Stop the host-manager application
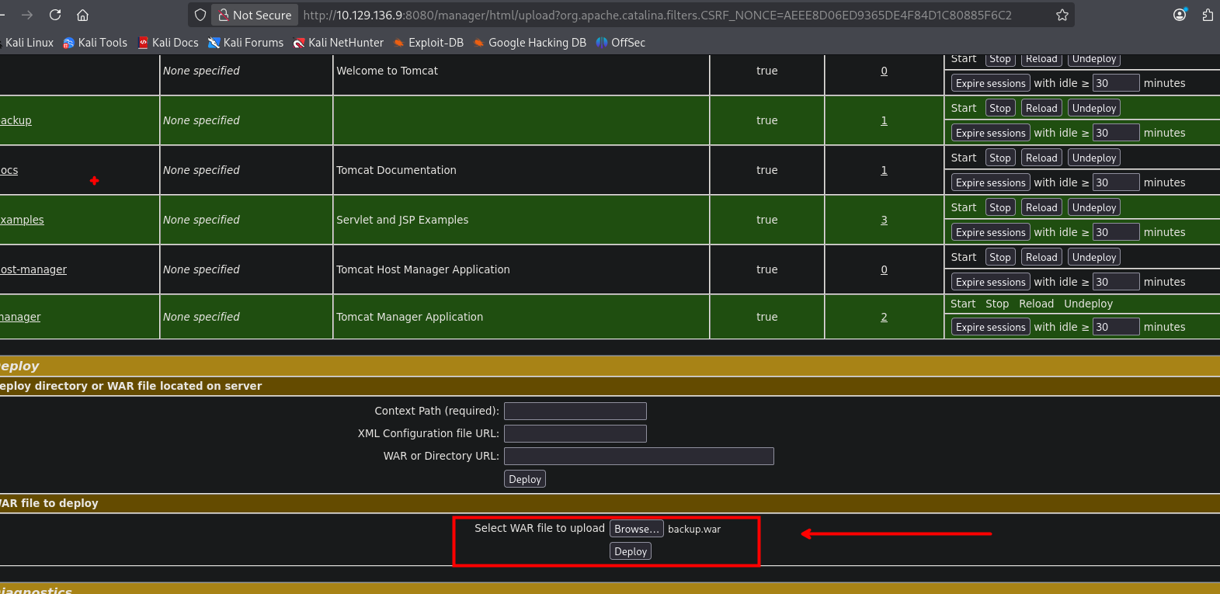1220x594 pixels. click(1000, 257)
